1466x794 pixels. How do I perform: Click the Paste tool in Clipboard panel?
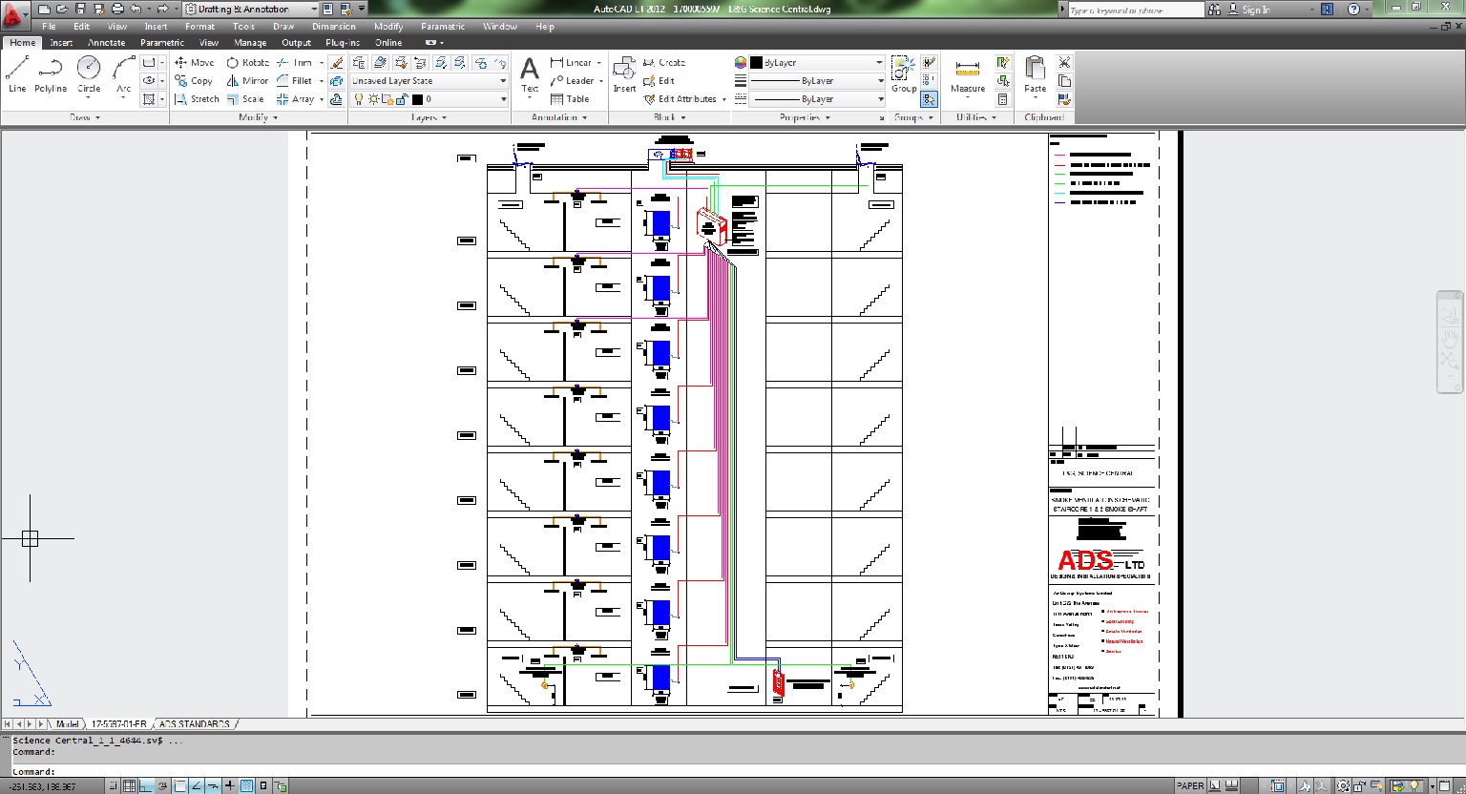pyautogui.click(x=1035, y=74)
